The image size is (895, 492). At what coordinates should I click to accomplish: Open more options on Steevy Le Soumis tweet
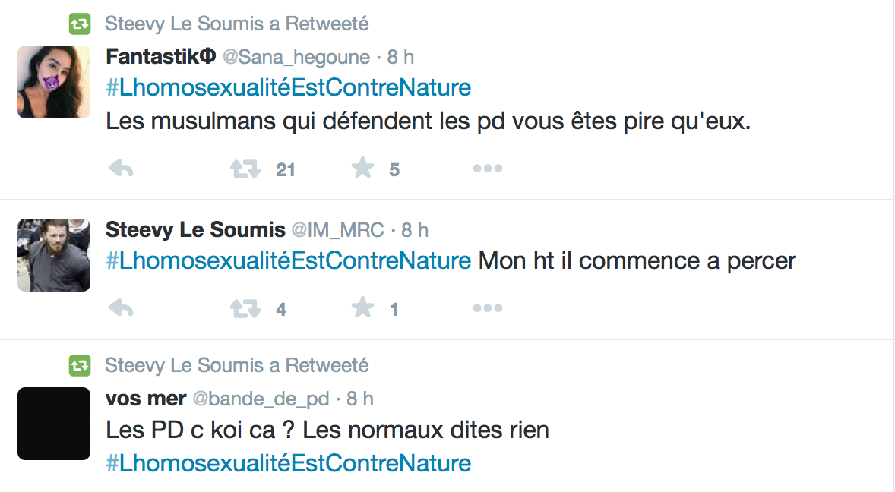(487, 308)
